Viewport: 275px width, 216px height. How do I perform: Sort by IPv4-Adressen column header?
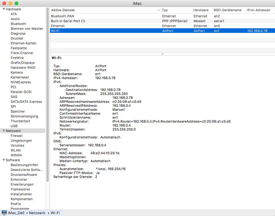(x=259, y=10)
